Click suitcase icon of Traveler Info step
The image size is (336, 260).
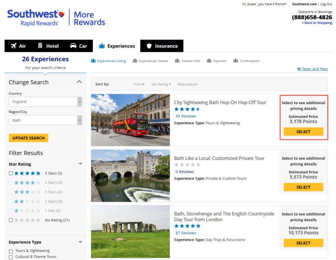point(177,61)
